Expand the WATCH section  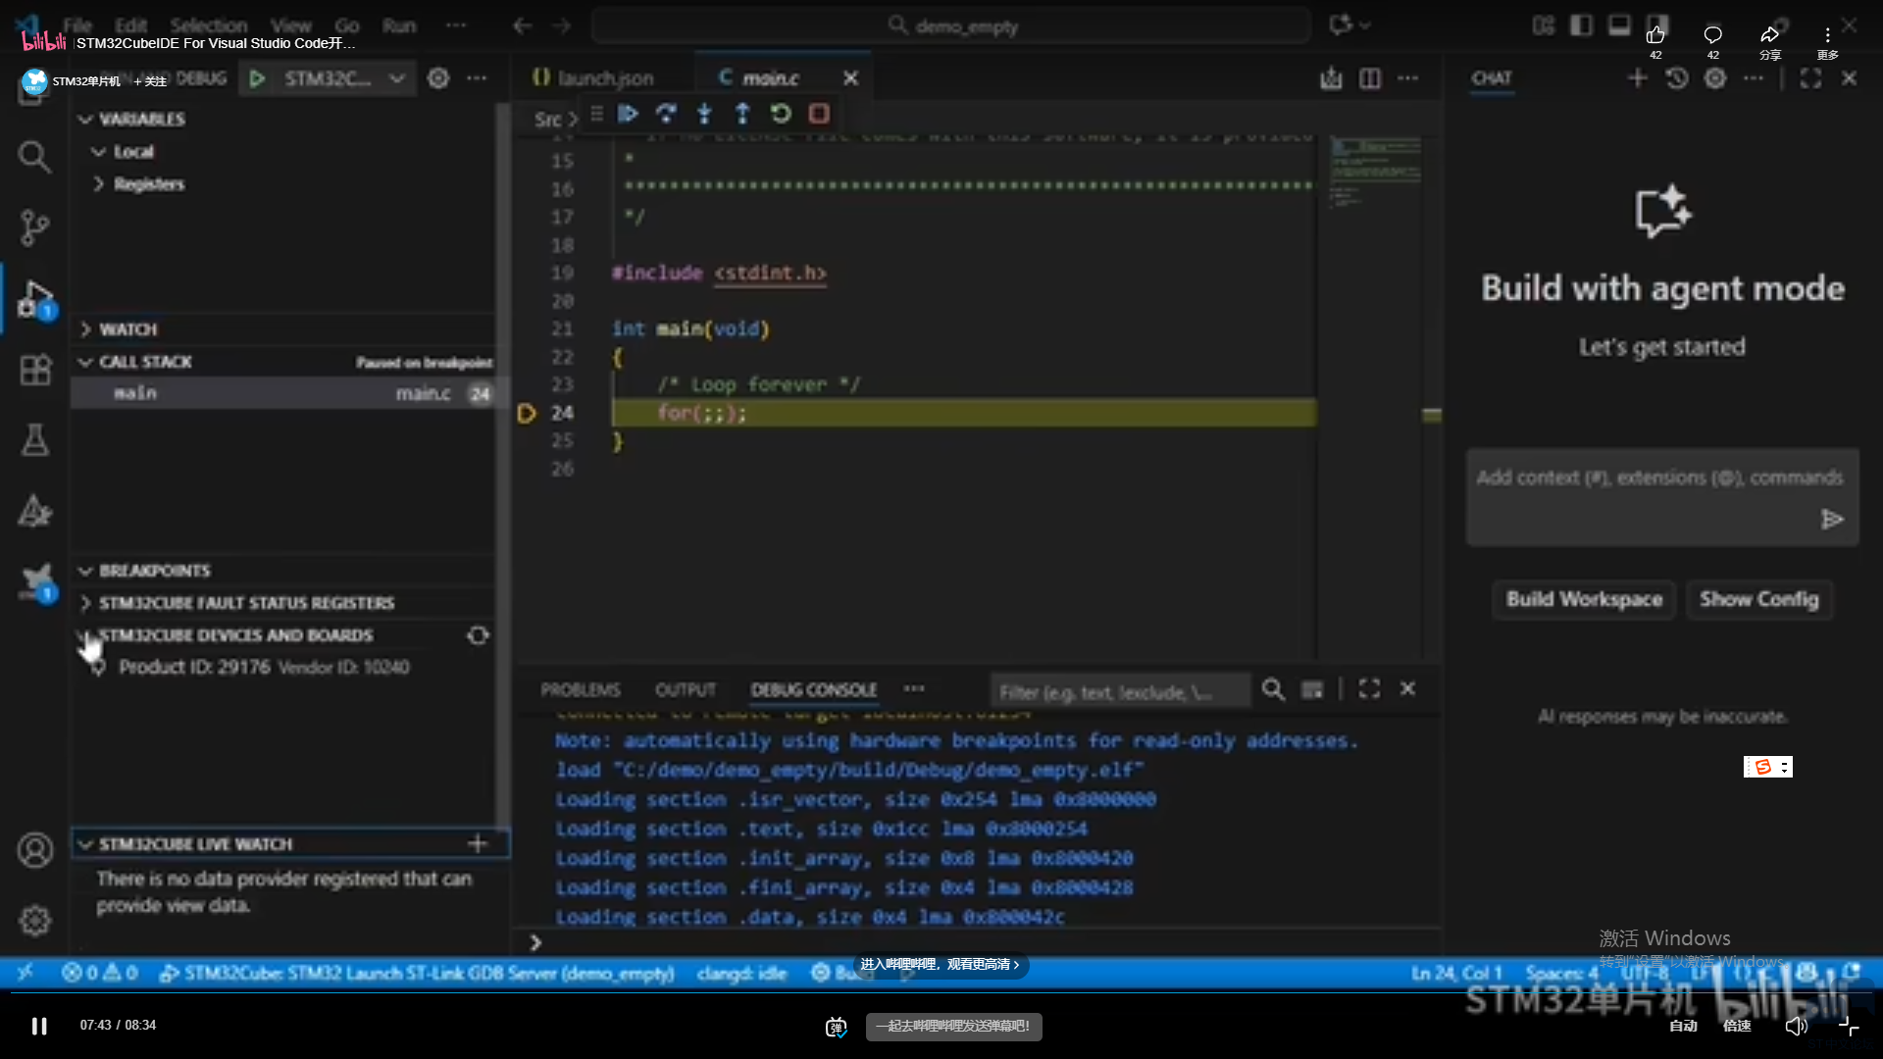pos(85,329)
